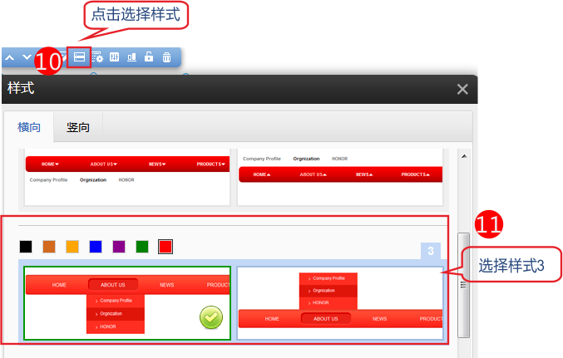Click the trash delete icon in toolbar
The width and height of the screenshot is (563, 358).
coord(166,57)
